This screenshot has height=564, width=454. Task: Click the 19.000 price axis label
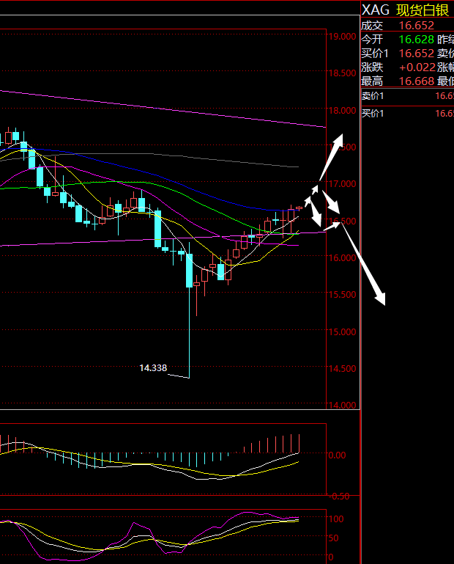click(x=342, y=37)
